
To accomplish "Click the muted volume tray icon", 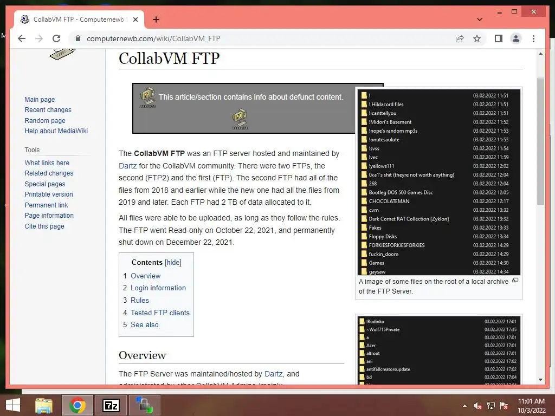I will click(x=478, y=406).
